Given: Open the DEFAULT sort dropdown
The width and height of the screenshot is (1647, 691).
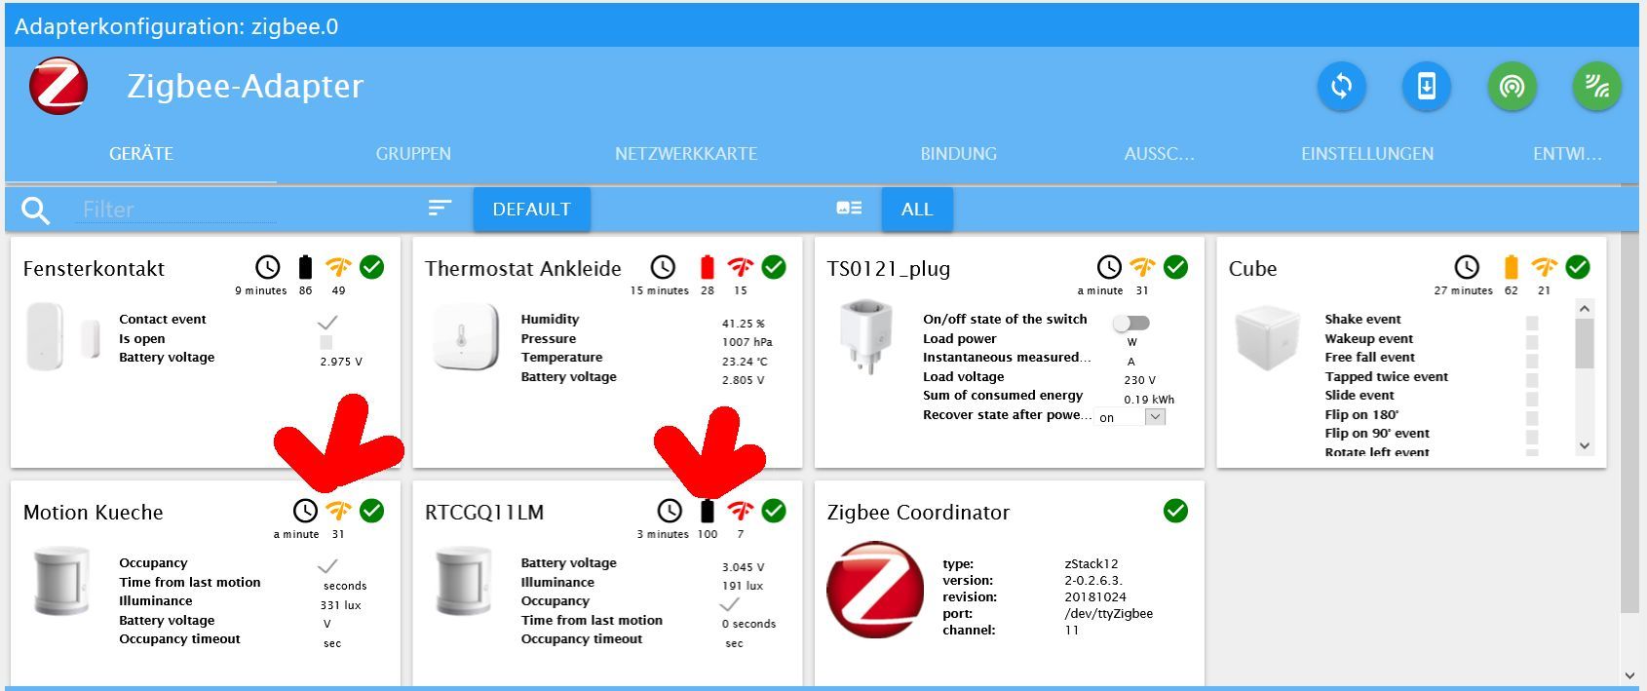Looking at the screenshot, I should click(x=532, y=209).
